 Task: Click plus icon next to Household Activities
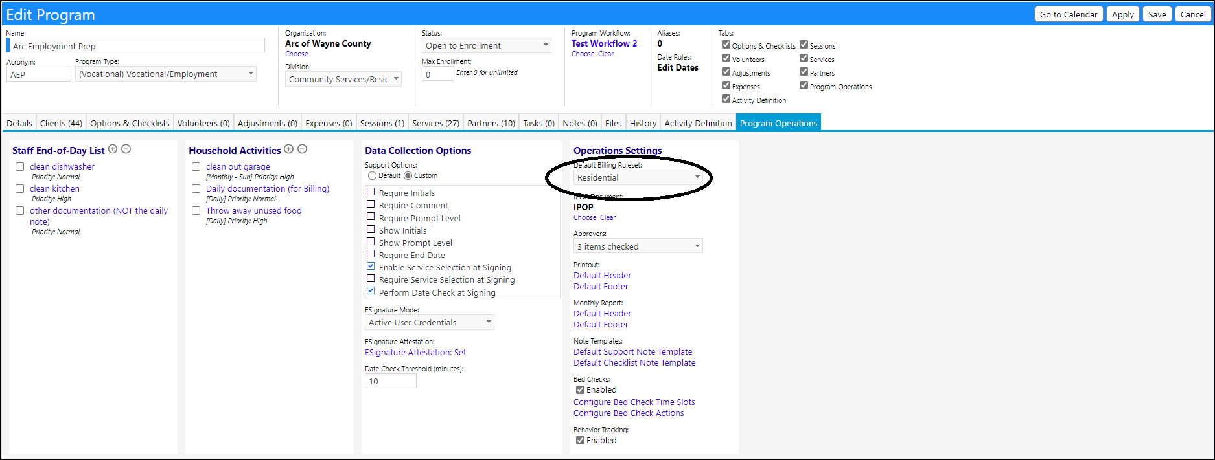point(289,149)
